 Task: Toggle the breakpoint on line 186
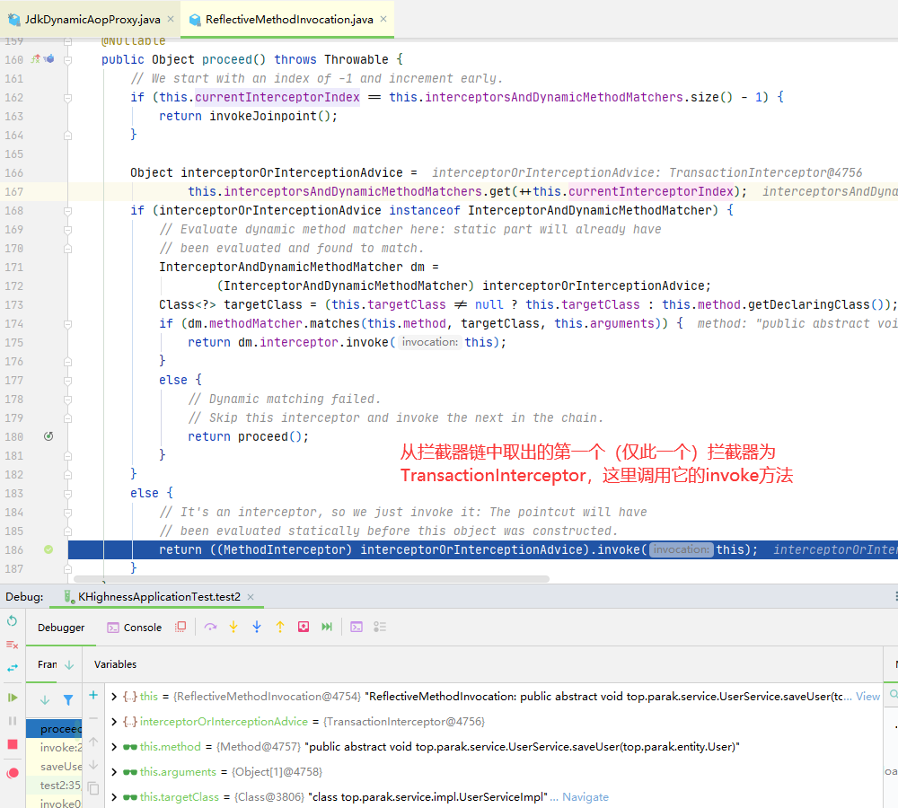48,549
